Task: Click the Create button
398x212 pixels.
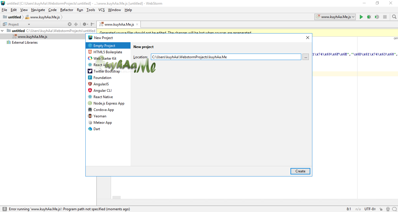Action: pyautogui.click(x=300, y=171)
